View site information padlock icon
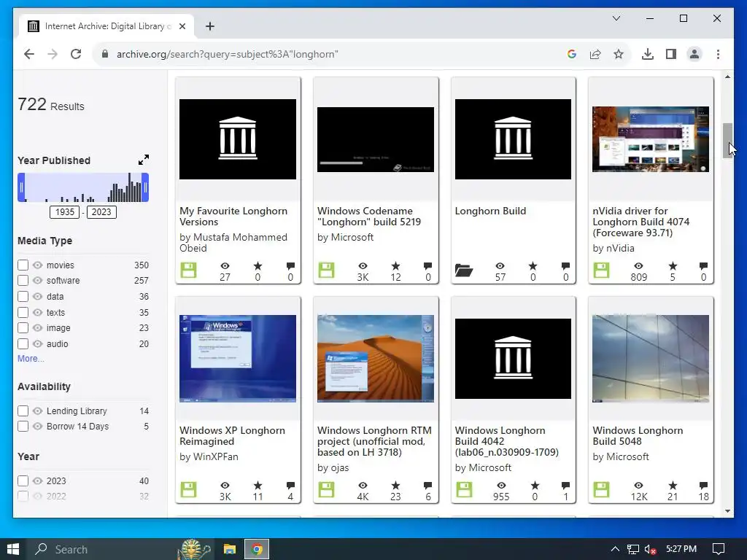Screen dimensions: 747x560 click(x=105, y=54)
